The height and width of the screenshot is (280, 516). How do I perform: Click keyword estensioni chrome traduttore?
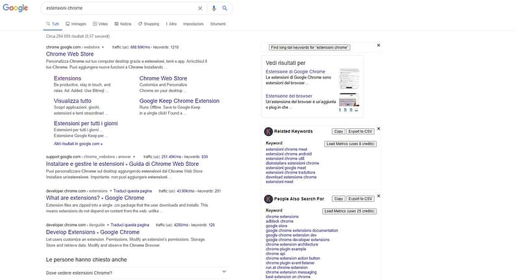click(x=291, y=172)
